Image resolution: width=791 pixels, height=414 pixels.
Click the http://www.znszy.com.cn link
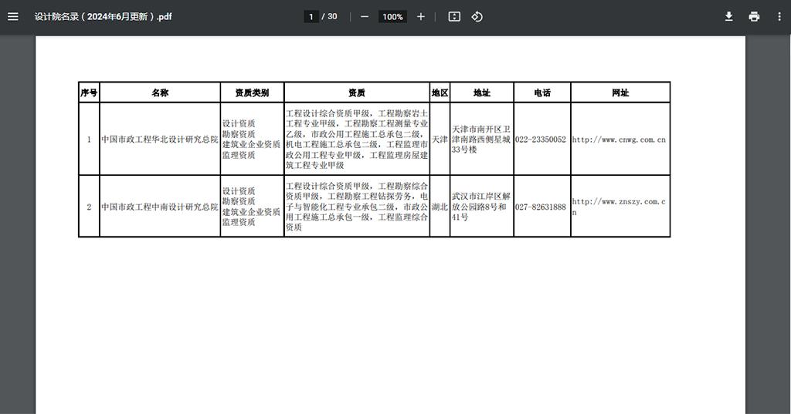(619, 207)
